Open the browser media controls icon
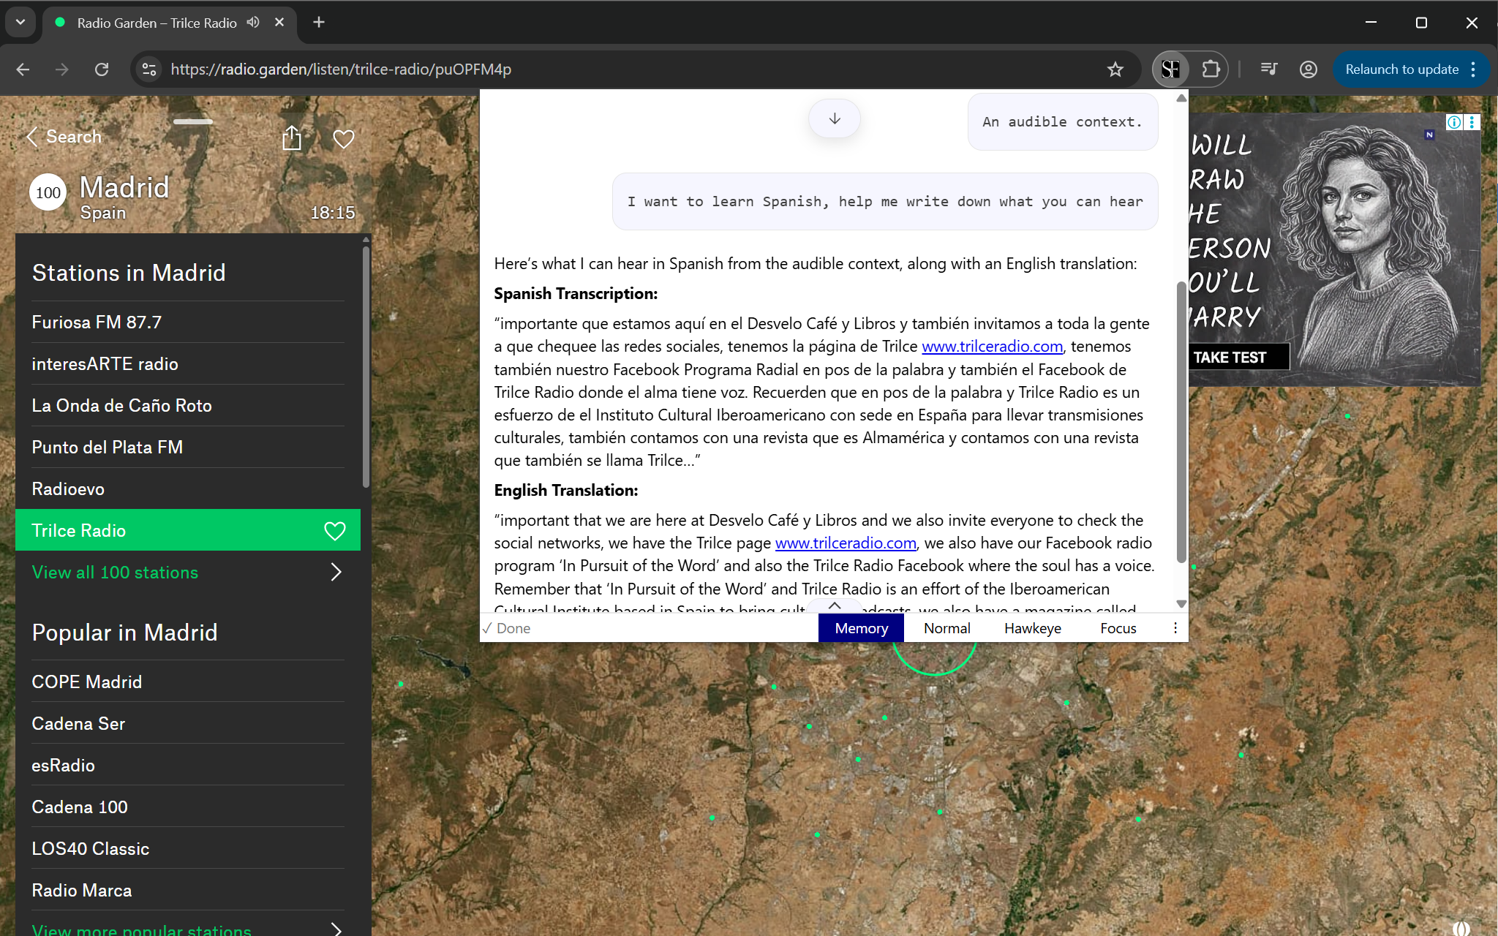 pos(1269,69)
